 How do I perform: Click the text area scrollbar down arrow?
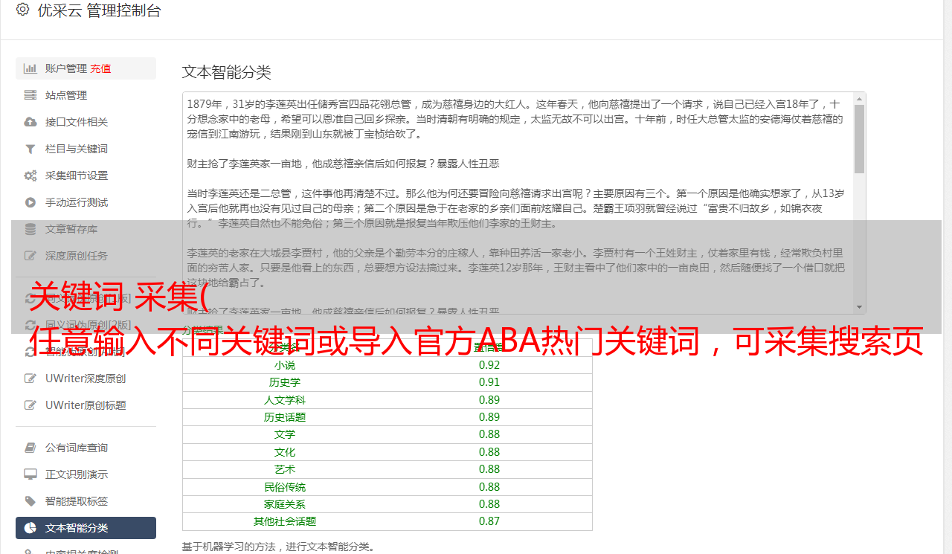pos(860,307)
